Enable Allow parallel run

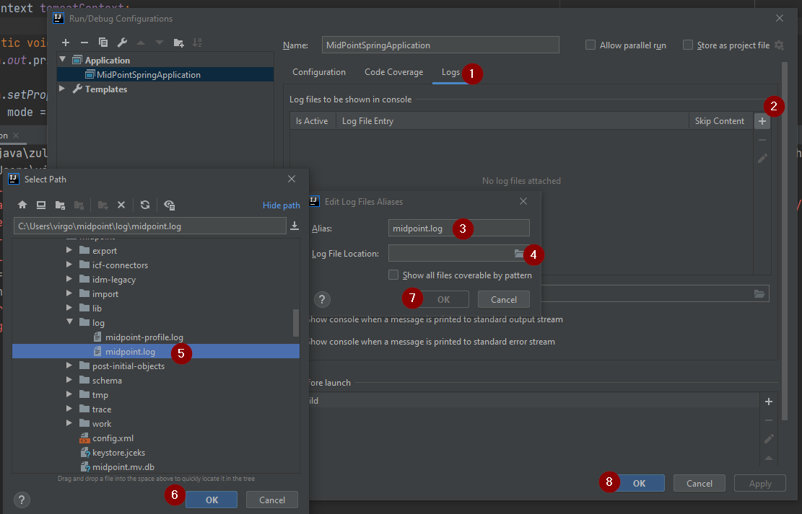tap(588, 45)
